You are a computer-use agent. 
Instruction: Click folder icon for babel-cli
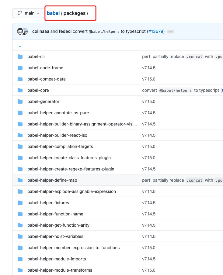click(x=20, y=57)
